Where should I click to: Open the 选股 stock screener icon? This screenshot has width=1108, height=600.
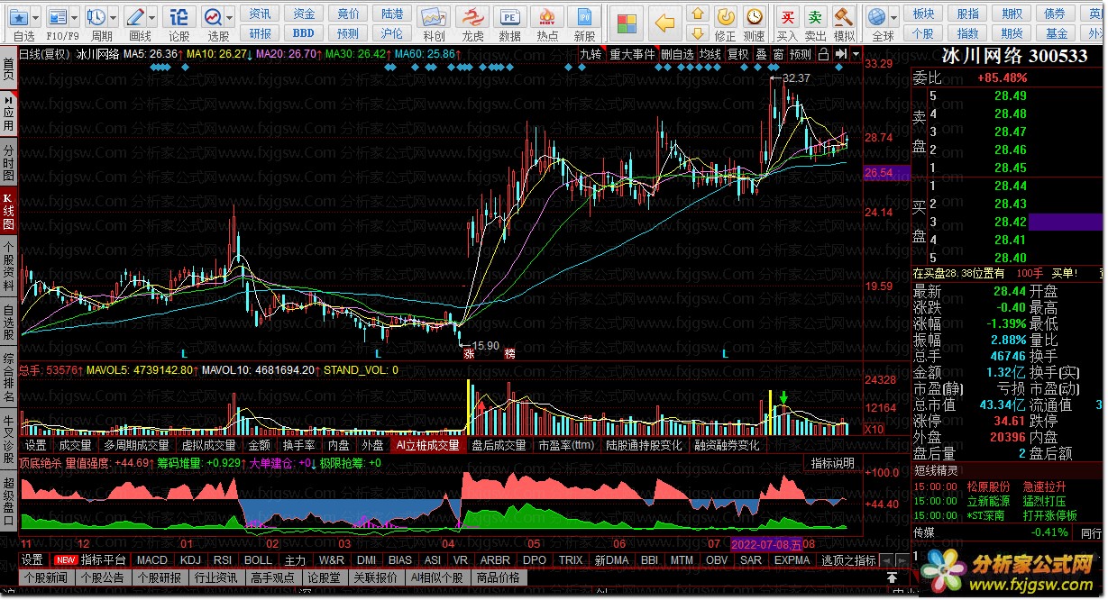pos(213,17)
